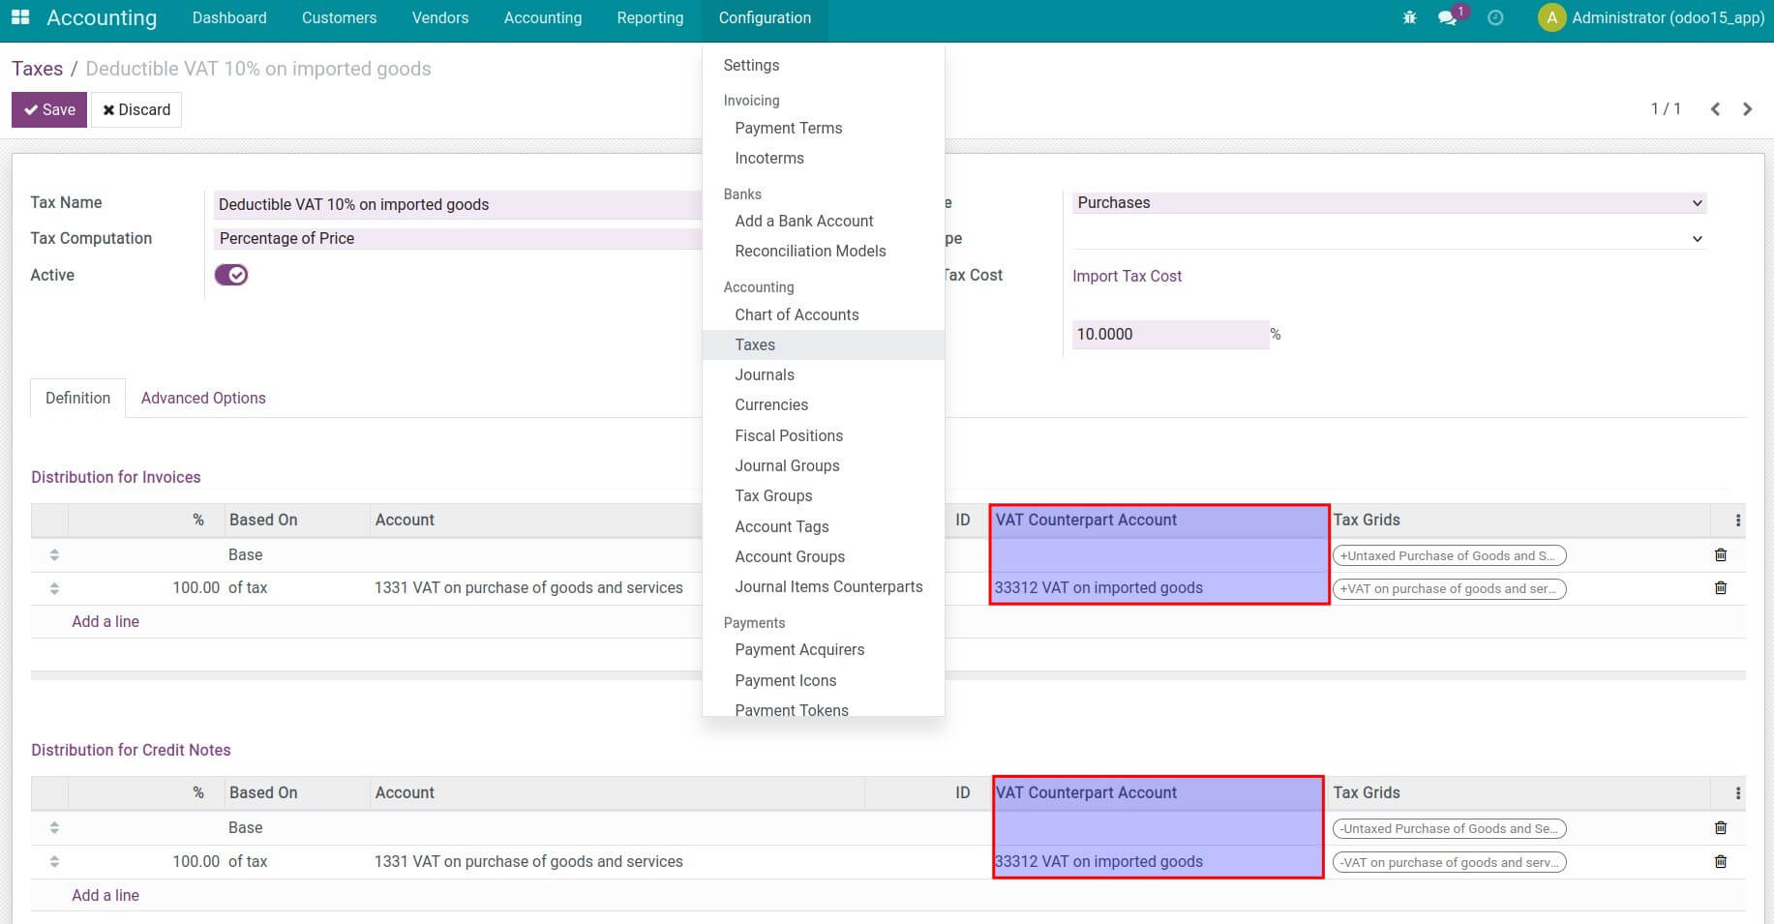Screen dimensions: 1774x924
Task: Delete the Base invoice row using its trash icon
Action: pyautogui.click(x=1721, y=554)
